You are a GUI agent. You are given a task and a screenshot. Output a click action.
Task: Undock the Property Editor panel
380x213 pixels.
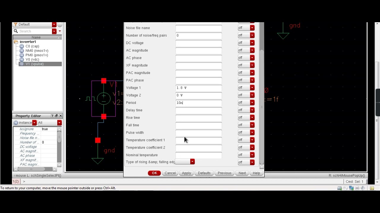point(56,116)
